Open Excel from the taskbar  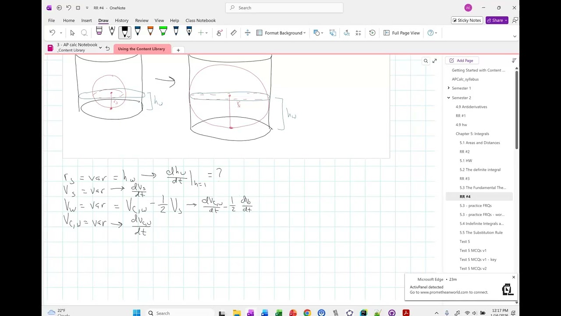coord(279,313)
